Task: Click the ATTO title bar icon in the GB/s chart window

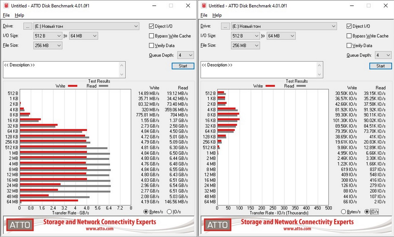Action: click(x=6, y=6)
